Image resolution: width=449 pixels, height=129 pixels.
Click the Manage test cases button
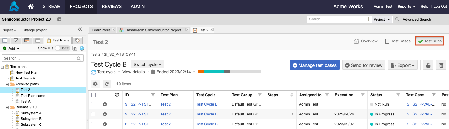(x=315, y=65)
